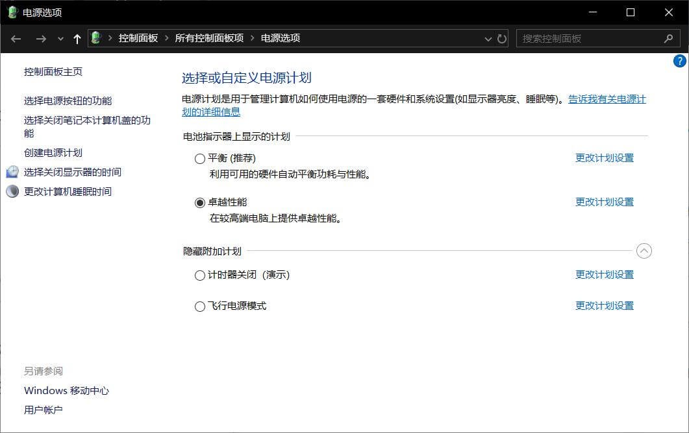Click the up-one-level arrow
This screenshot has width=689, height=433.
point(76,38)
